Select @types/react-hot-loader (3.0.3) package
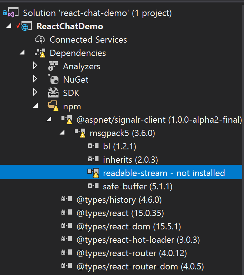The height and width of the screenshot is (275, 244). [x=138, y=240]
